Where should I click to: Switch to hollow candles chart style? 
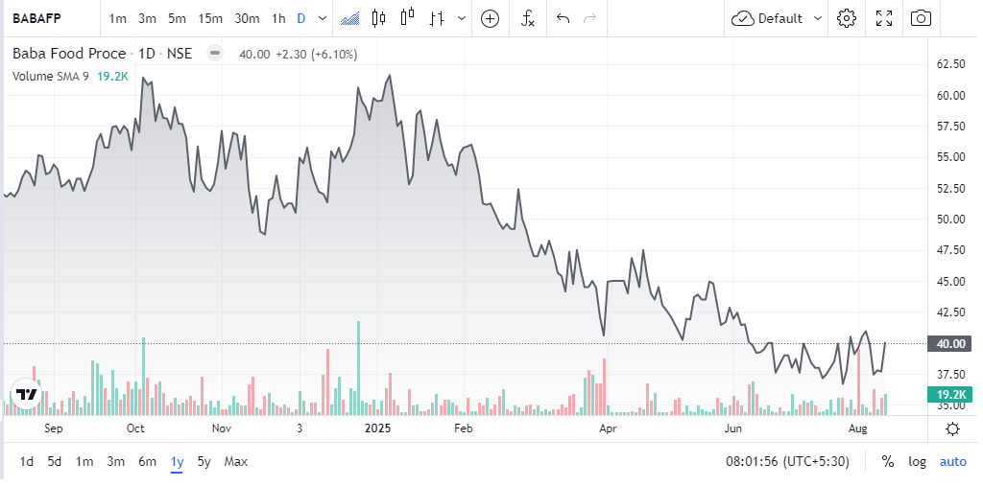click(x=407, y=18)
